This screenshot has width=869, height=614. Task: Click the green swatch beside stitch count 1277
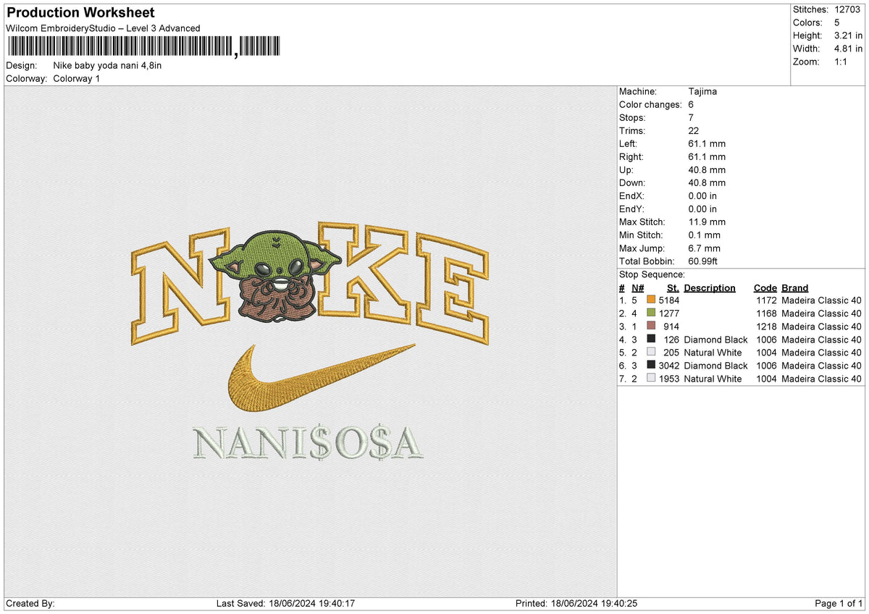click(650, 313)
